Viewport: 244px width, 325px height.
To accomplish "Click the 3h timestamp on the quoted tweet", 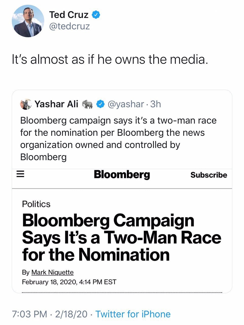I will point(155,104).
